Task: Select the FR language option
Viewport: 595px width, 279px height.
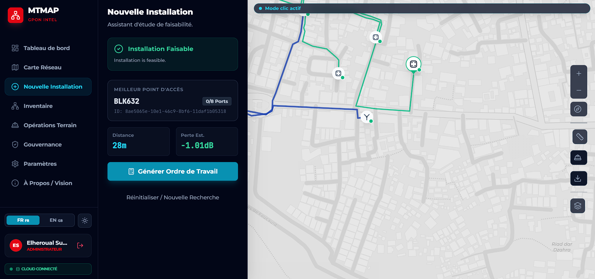Action: click(23, 221)
